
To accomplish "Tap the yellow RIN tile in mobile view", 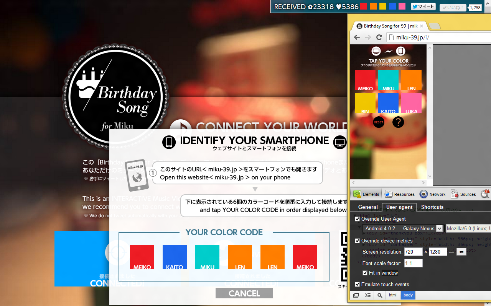I will click(365, 103).
